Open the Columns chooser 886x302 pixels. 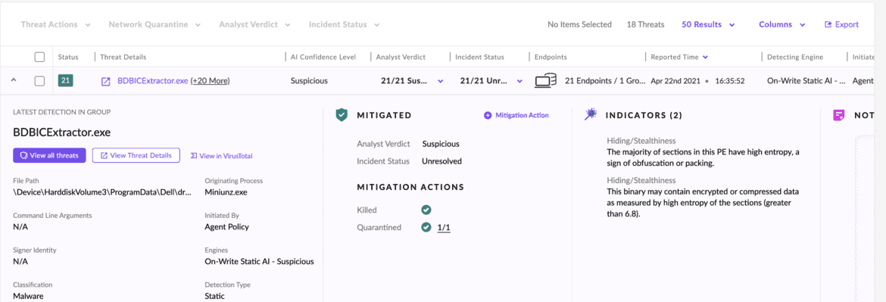tap(782, 25)
